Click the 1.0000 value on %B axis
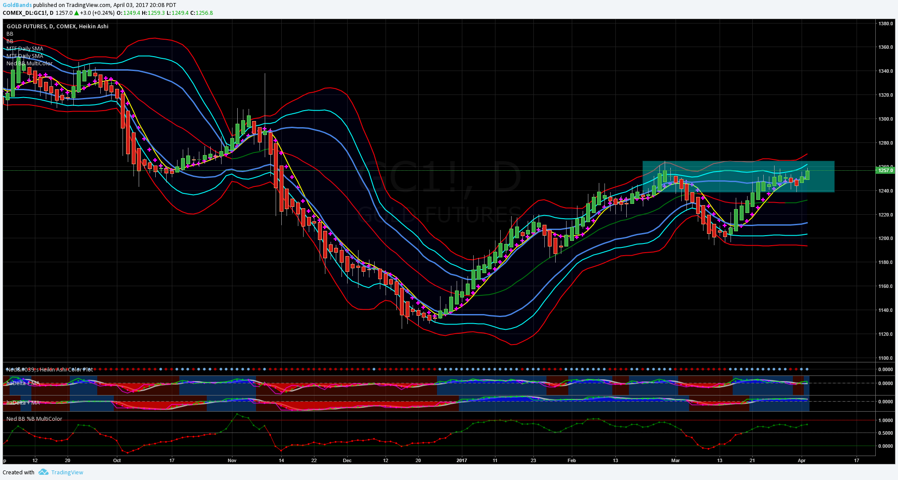This screenshot has width=898, height=480. click(885, 420)
